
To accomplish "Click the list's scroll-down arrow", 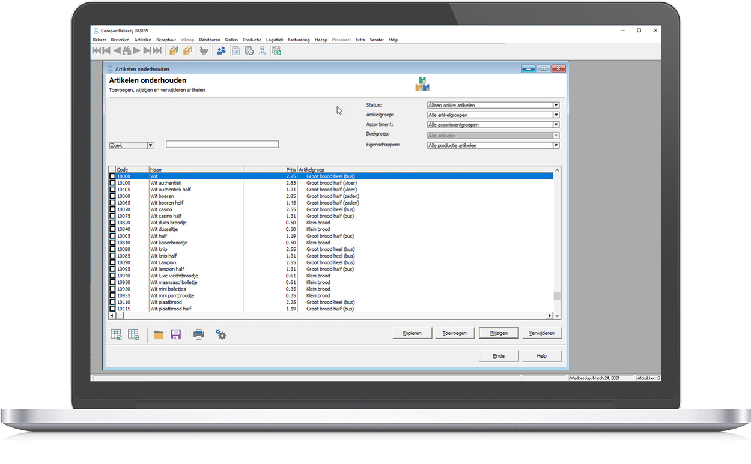I will 557,316.
